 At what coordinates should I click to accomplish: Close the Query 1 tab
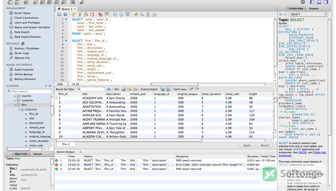click(75, 9)
